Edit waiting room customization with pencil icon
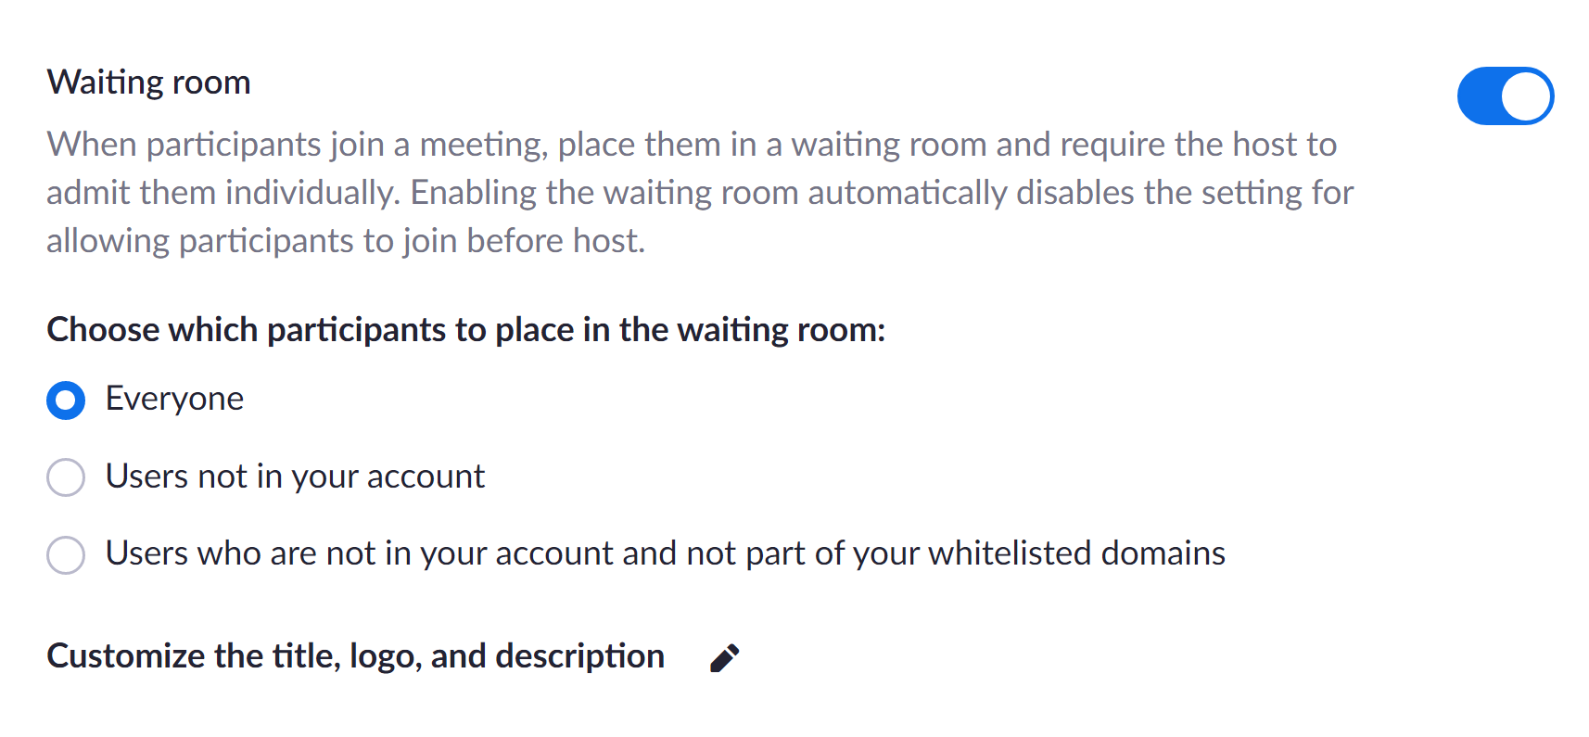This screenshot has height=737, width=1589. click(x=724, y=657)
